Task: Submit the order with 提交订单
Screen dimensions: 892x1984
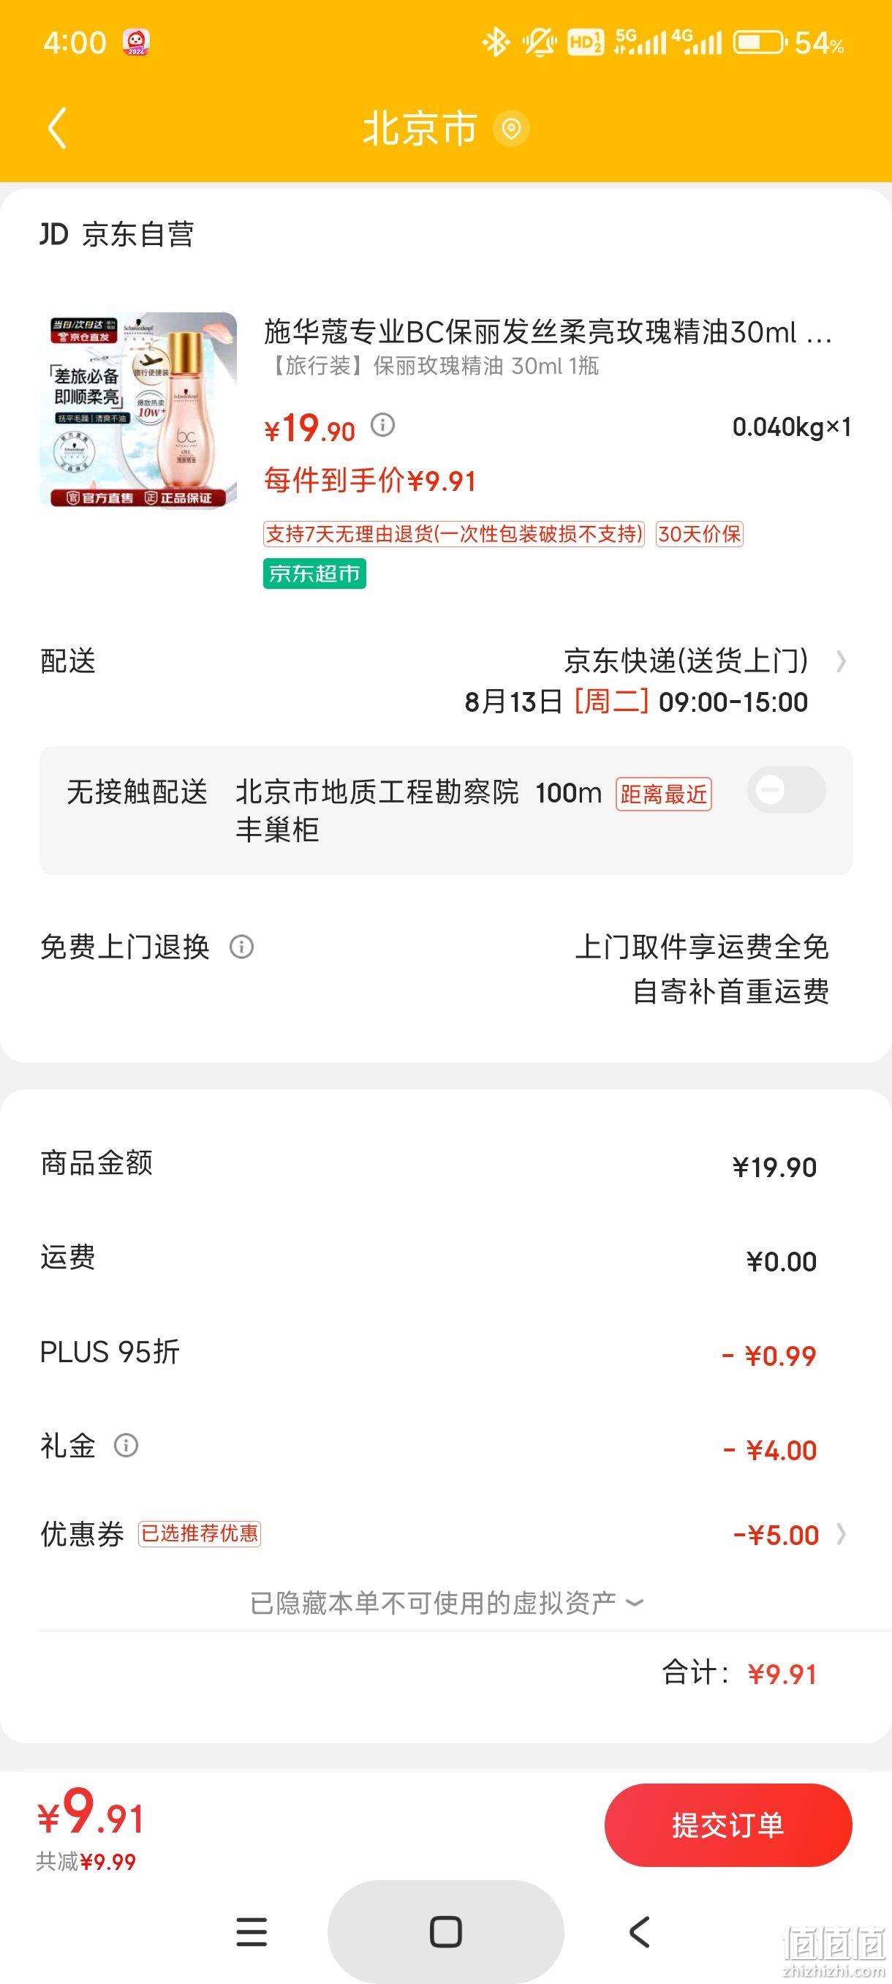Action: pos(728,1825)
